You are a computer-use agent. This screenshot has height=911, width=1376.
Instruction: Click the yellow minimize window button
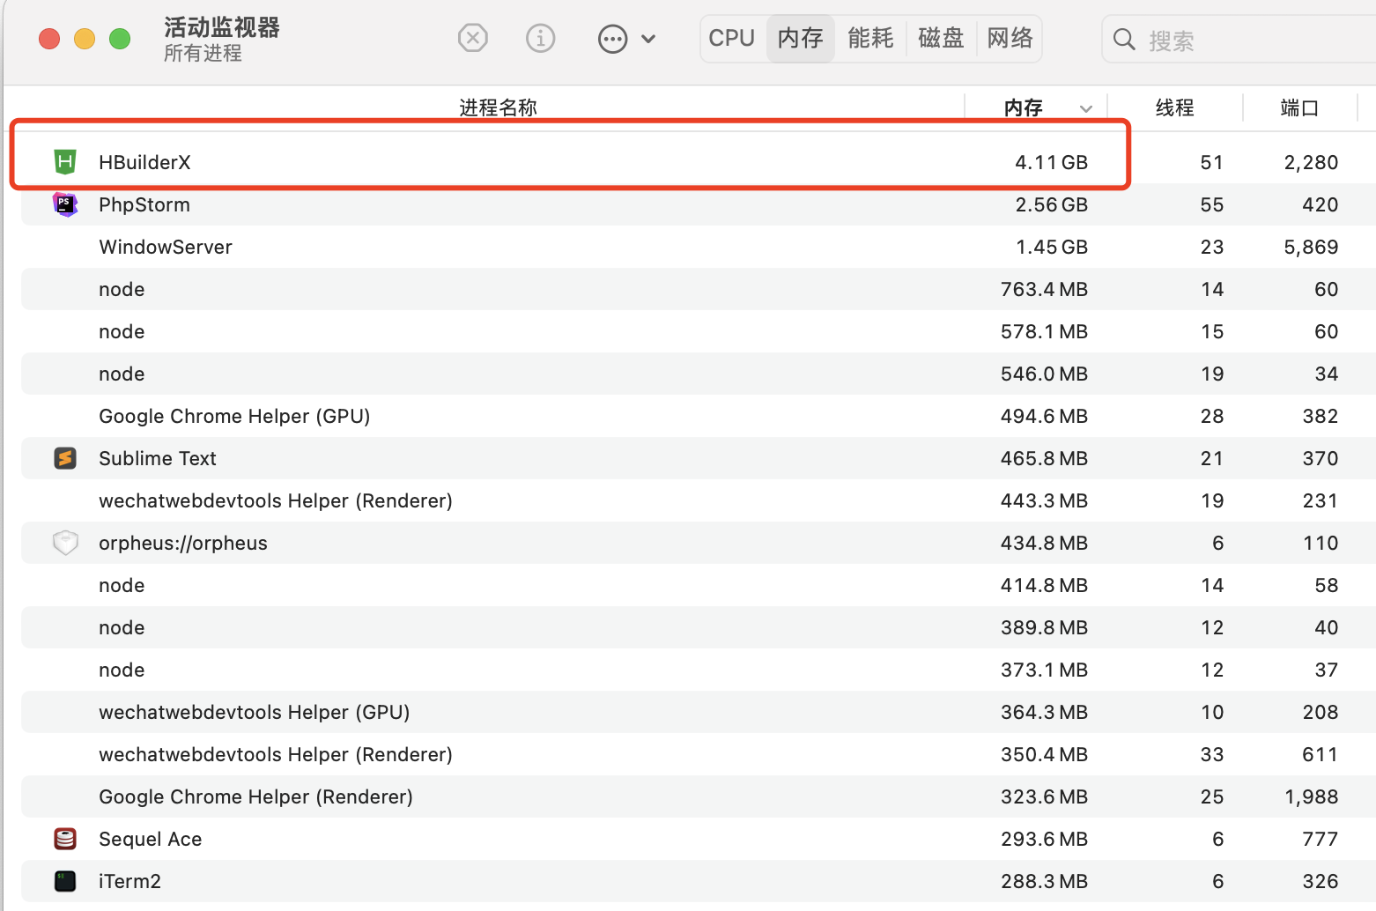85,39
